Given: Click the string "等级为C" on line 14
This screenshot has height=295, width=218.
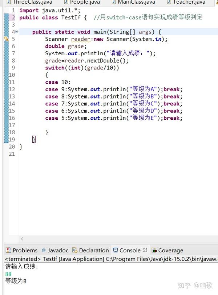Looking at the screenshot, I should coord(143,103).
